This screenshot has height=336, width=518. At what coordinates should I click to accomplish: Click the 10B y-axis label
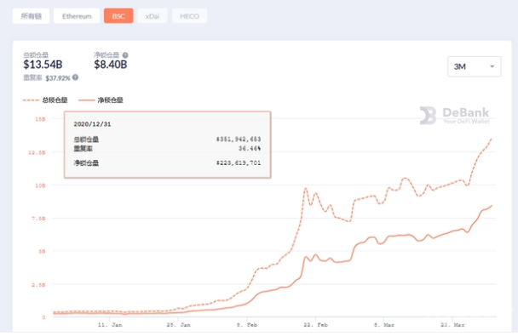pyautogui.click(x=40, y=185)
